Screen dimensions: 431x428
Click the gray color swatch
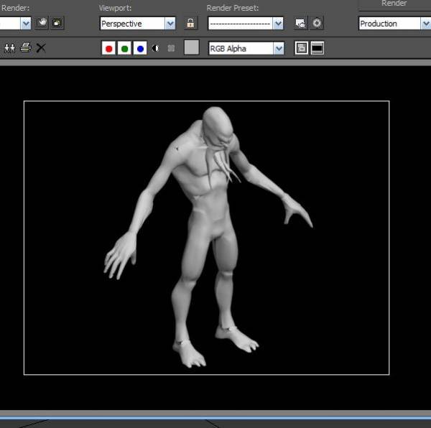[192, 48]
